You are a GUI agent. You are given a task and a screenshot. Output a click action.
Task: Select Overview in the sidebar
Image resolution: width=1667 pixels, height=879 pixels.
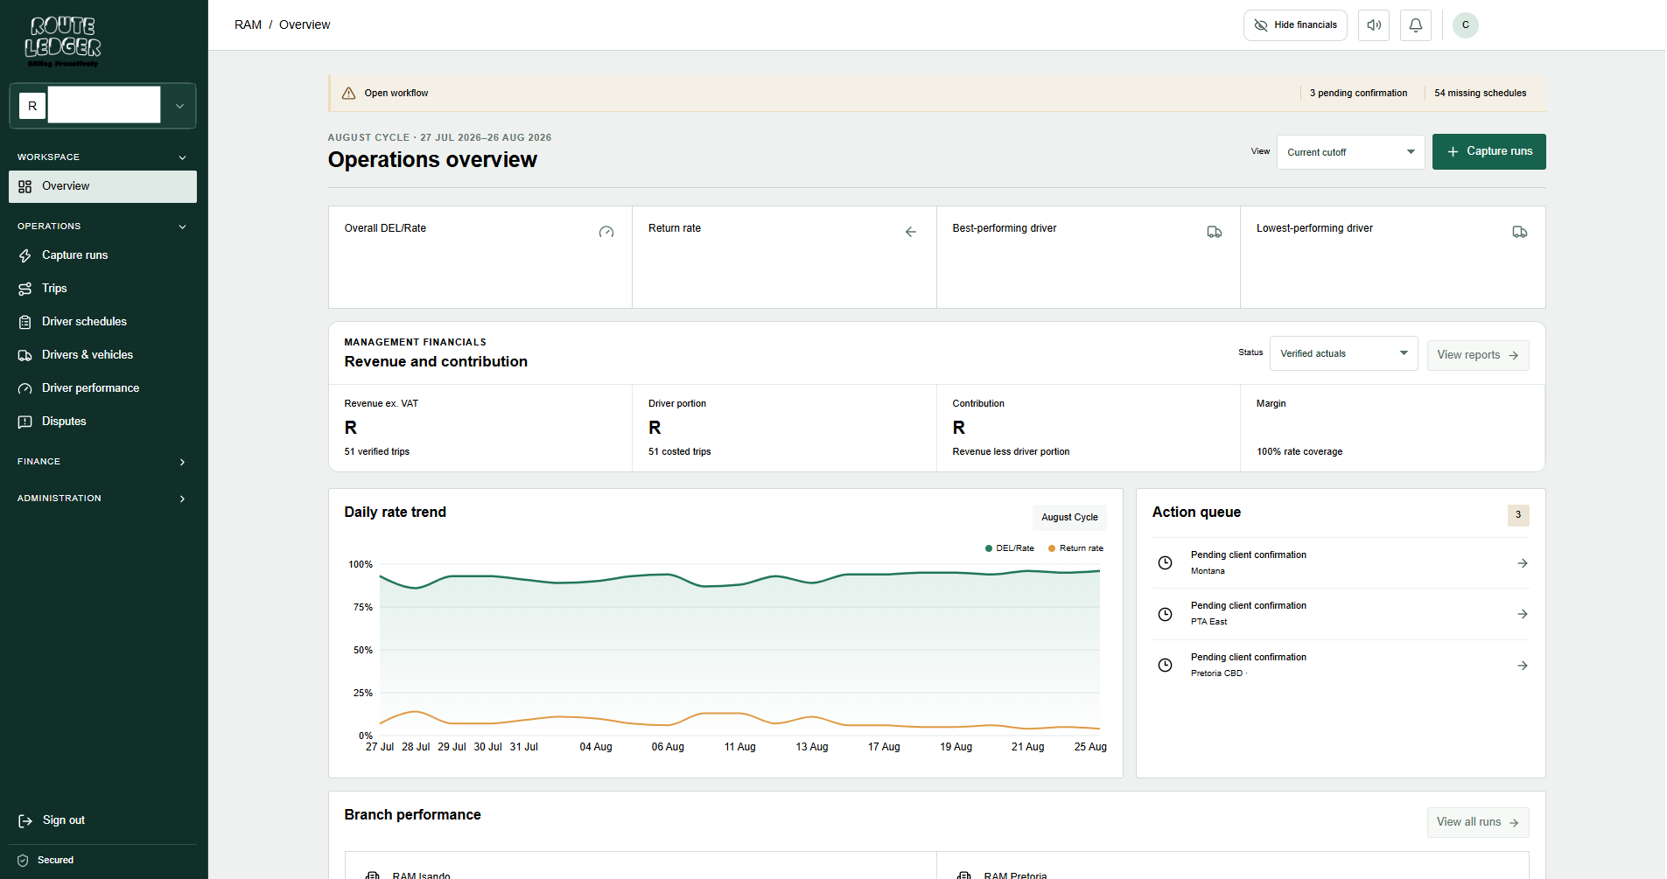(102, 186)
